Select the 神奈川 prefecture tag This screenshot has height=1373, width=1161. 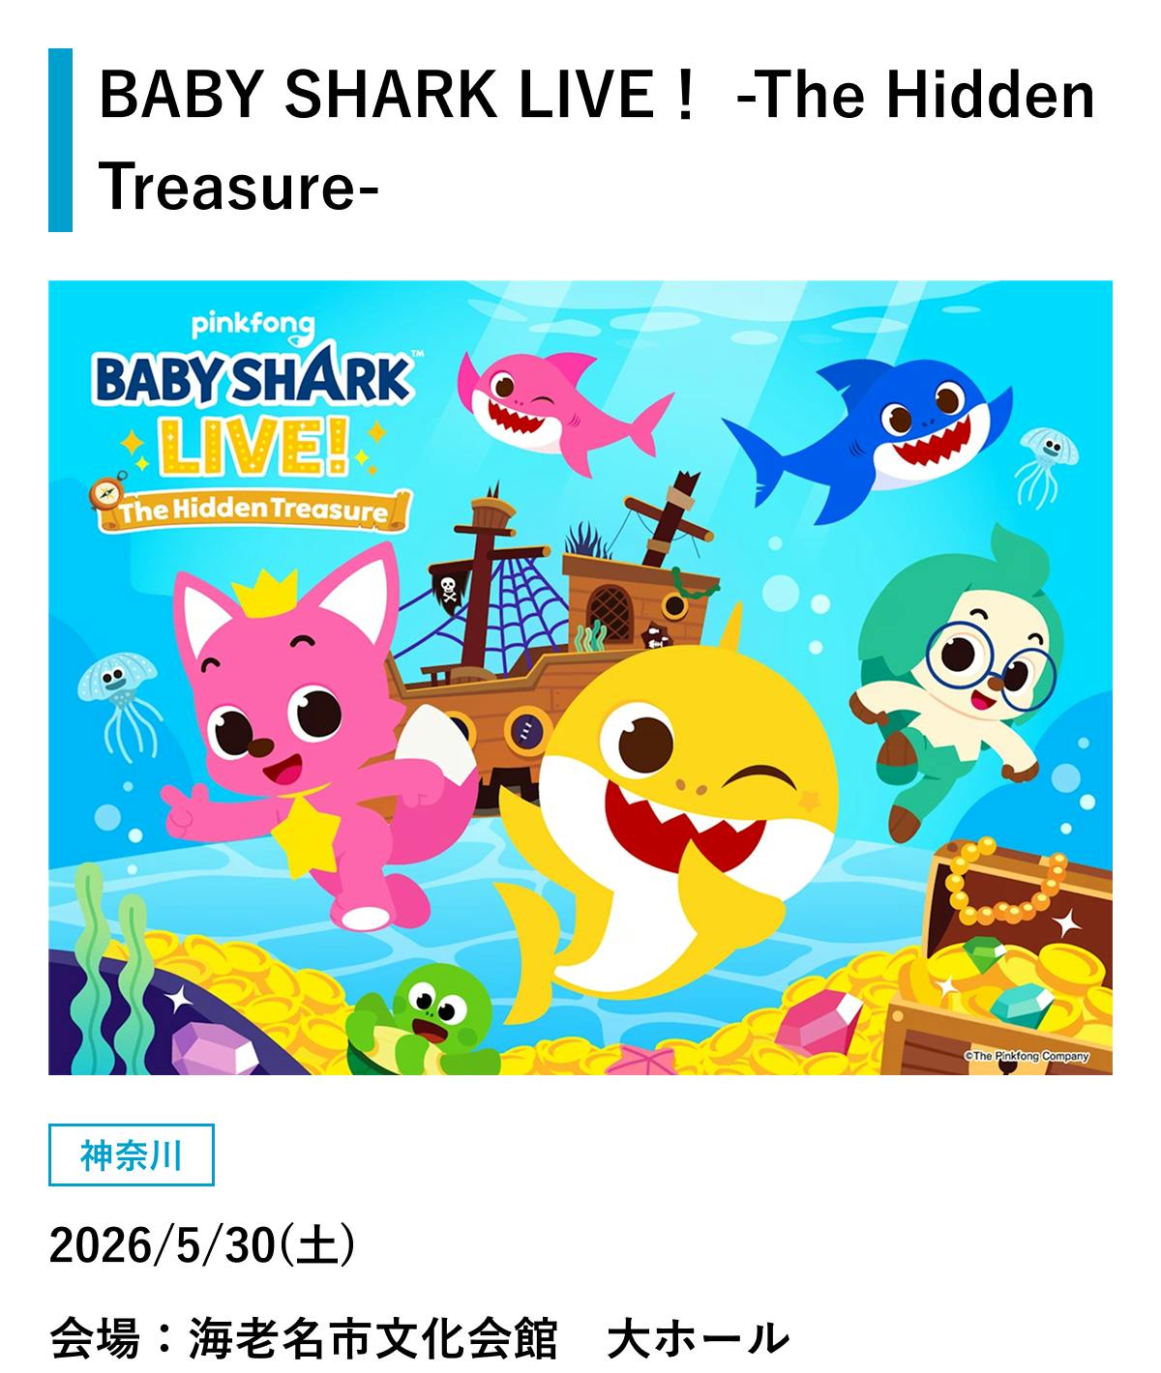point(131,1154)
